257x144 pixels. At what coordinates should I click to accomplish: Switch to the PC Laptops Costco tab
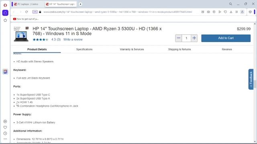pyautogui.click(x=28, y=4)
